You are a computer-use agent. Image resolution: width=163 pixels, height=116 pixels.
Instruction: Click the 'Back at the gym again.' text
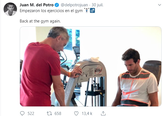click(x=40, y=21)
